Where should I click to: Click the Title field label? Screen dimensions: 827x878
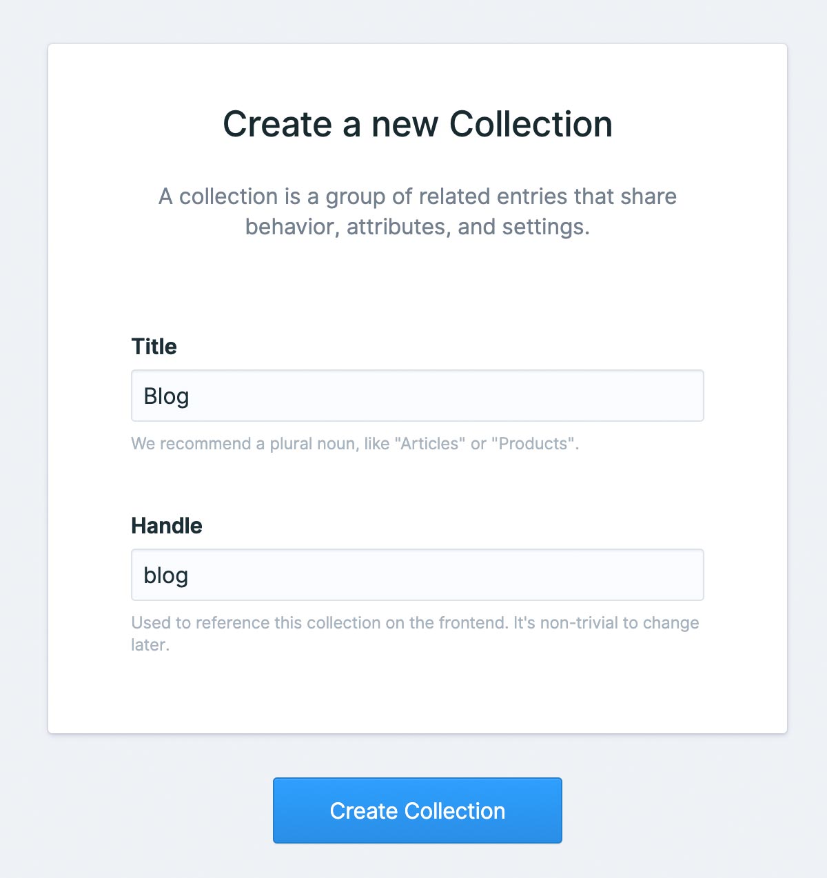click(154, 347)
